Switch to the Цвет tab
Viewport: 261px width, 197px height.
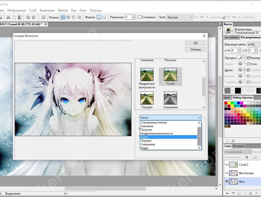pyautogui.click(x=227, y=98)
